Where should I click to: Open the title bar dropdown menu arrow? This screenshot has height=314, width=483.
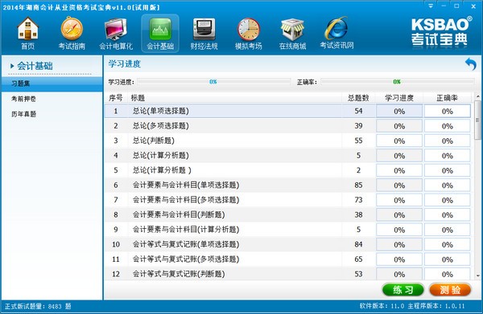[x=431, y=6]
